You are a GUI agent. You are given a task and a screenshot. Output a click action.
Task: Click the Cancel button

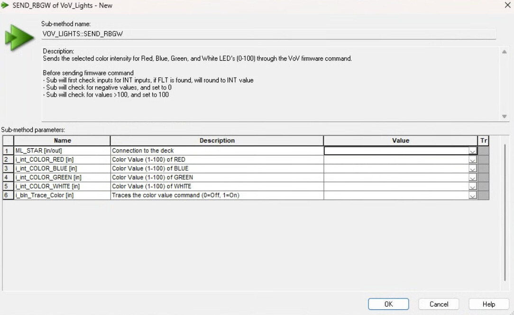click(439, 304)
